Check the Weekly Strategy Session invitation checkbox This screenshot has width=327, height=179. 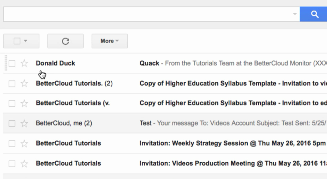coord(12,144)
